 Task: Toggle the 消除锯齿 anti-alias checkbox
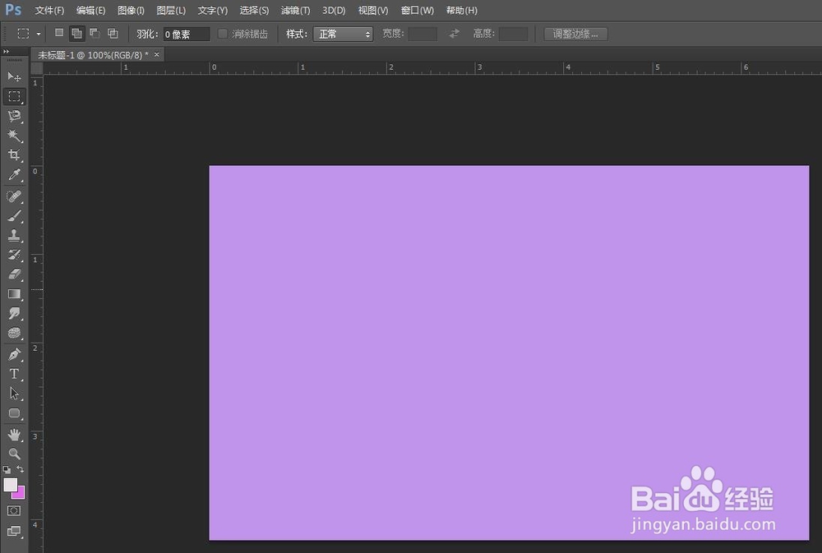click(x=223, y=34)
